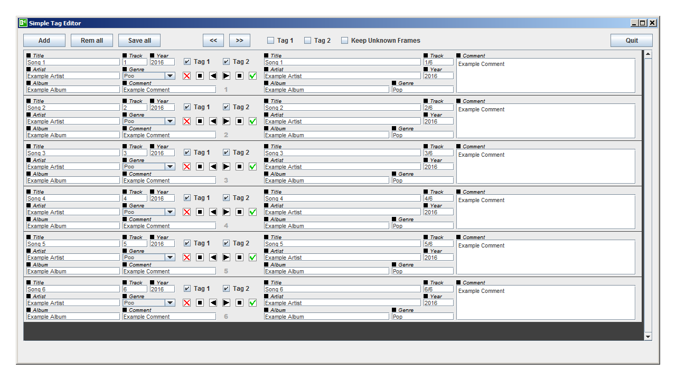Open the Genre dropdown for Song 5
This screenshot has width=676, height=380.
pyautogui.click(x=149, y=258)
